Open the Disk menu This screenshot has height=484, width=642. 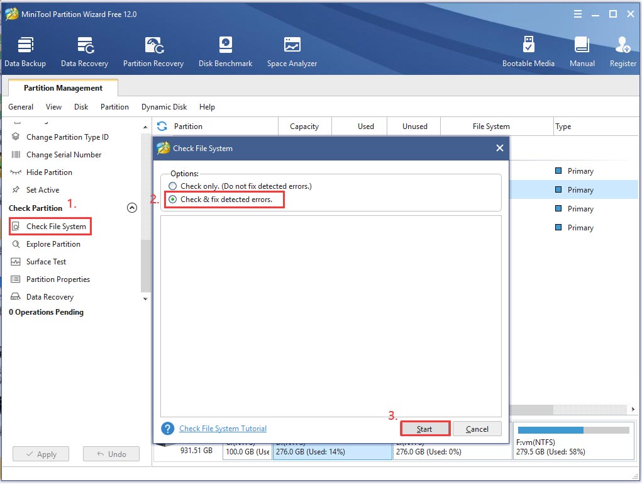81,107
